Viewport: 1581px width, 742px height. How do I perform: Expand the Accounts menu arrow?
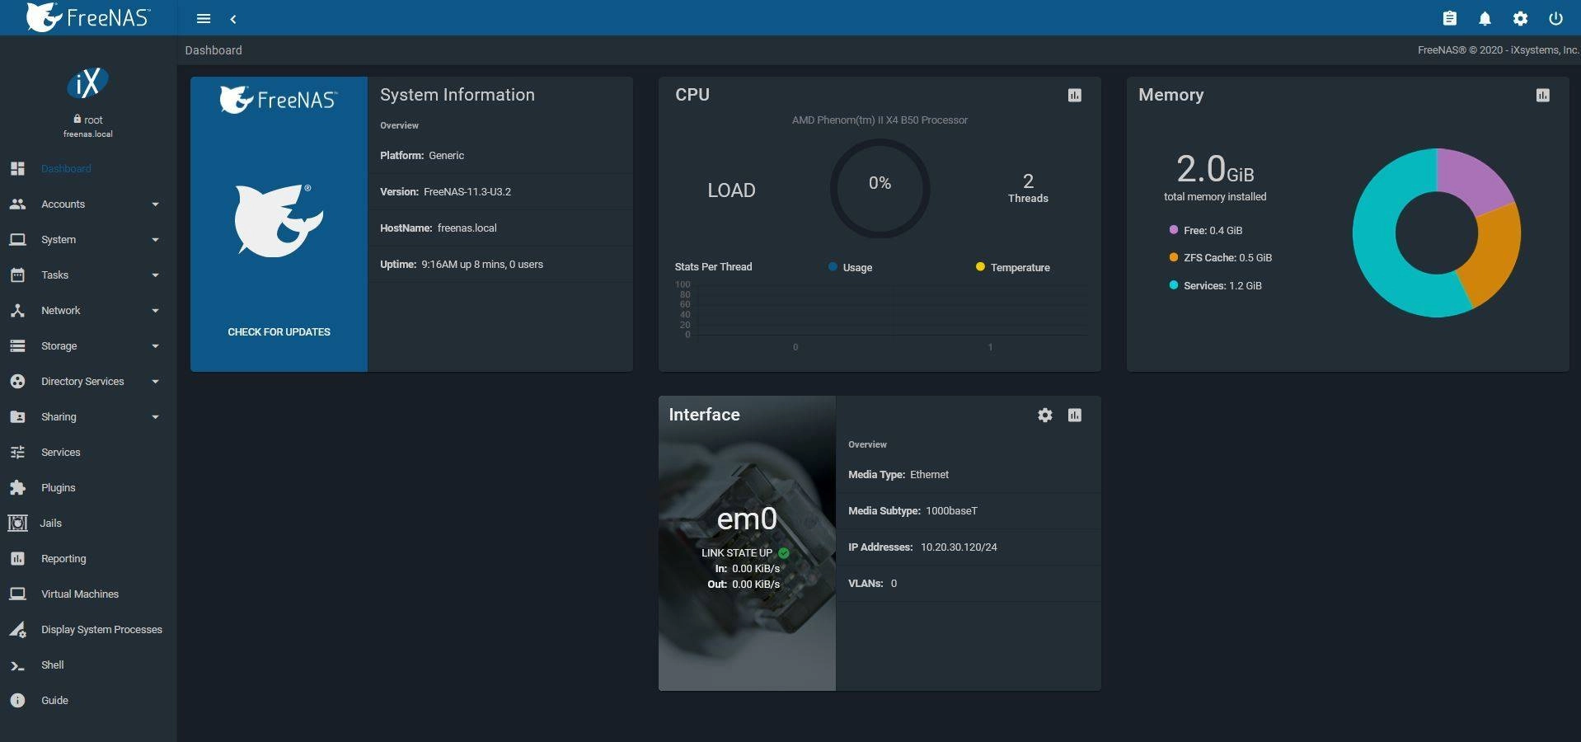(x=155, y=204)
